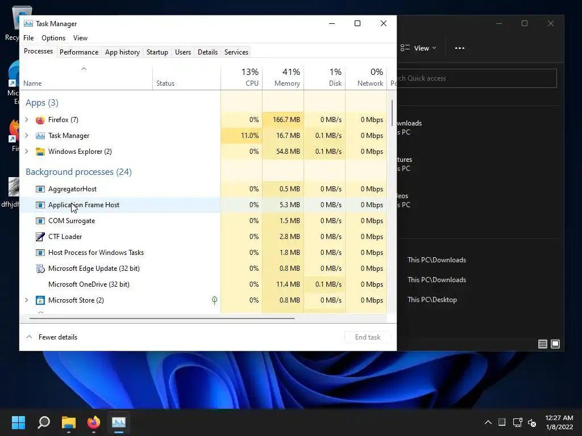The width and height of the screenshot is (582, 436).
Task: Sort by the Status column header
Action: point(186,77)
